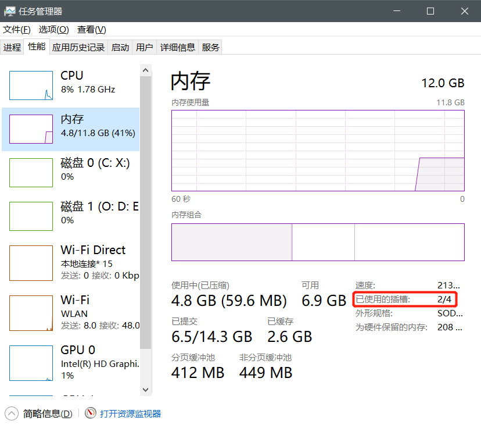
Task: Switch to the 应用历史记录 tab
Action: (78, 47)
